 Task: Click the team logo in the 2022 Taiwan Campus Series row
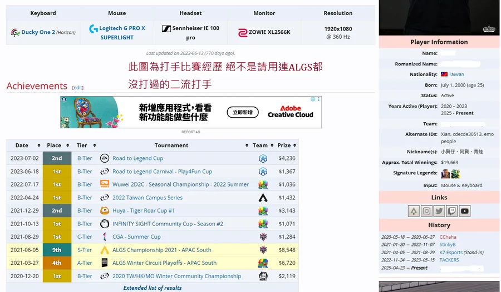(263, 198)
